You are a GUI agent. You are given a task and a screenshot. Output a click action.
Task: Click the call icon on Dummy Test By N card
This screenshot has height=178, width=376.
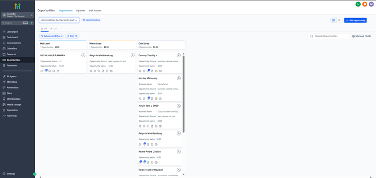tap(140, 71)
